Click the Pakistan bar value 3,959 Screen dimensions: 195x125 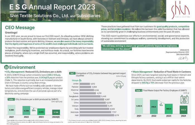coord(94,87)
